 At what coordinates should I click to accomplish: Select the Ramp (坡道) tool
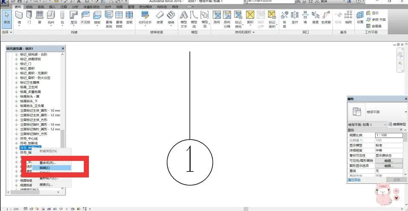160,18
